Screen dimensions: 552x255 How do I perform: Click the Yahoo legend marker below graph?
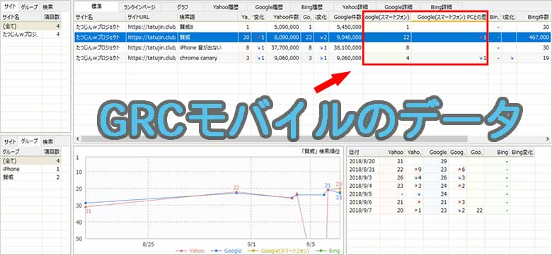point(181,251)
